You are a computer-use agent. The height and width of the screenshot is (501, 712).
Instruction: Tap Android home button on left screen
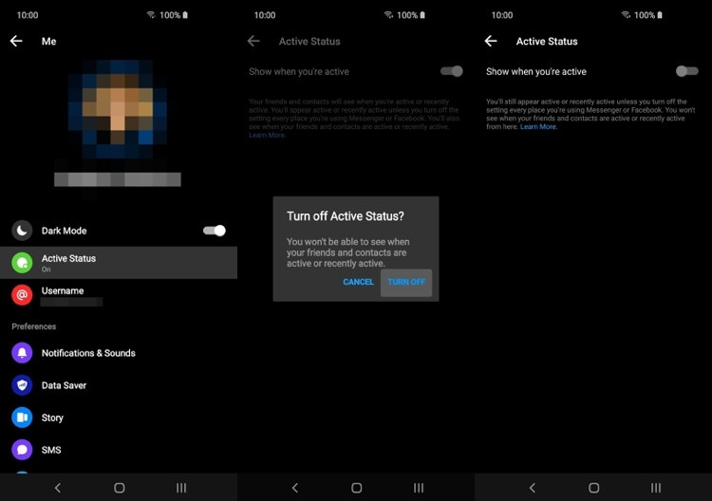[x=119, y=488]
